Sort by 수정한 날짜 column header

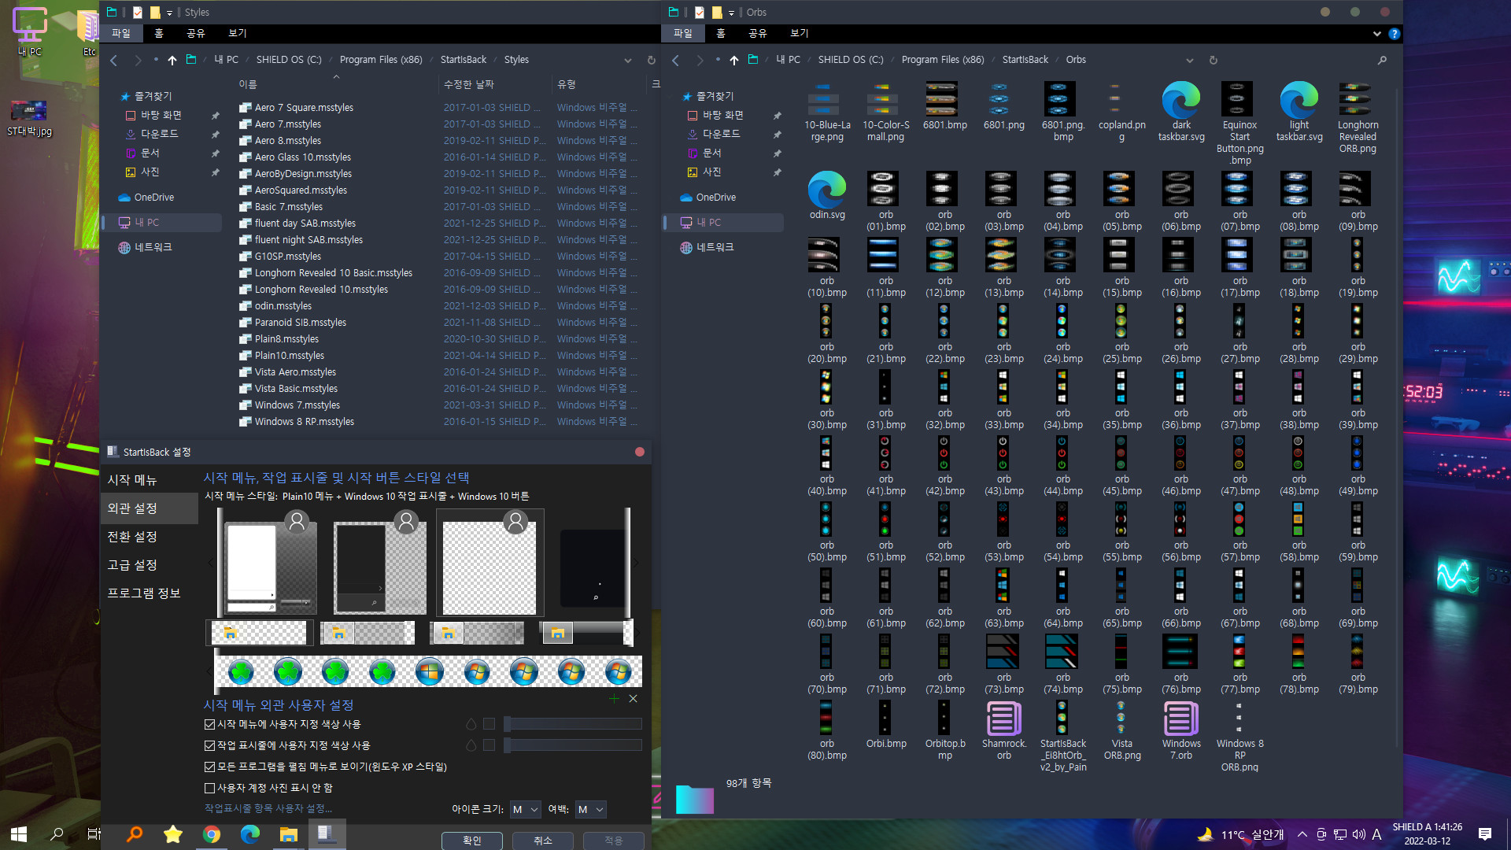click(469, 84)
